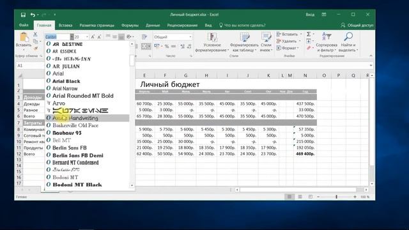Switch to the Вид tab
409x230 pixels.
[208, 26]
